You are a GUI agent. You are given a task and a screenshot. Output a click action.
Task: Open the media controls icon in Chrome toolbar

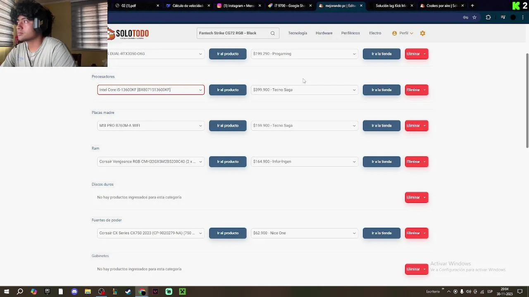[x=503, y=17]
